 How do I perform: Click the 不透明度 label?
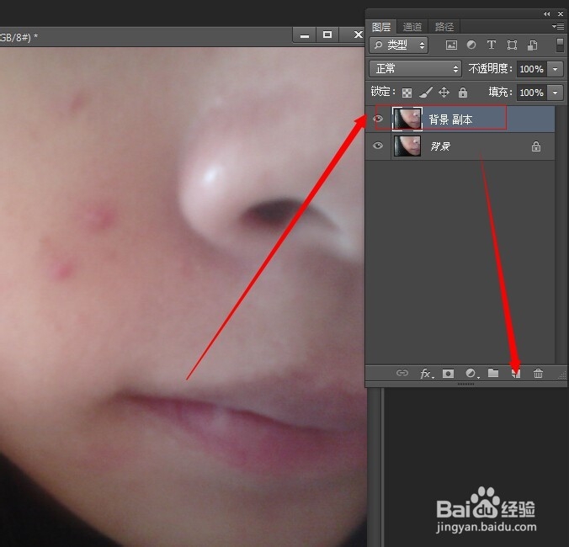pos(490,68)
